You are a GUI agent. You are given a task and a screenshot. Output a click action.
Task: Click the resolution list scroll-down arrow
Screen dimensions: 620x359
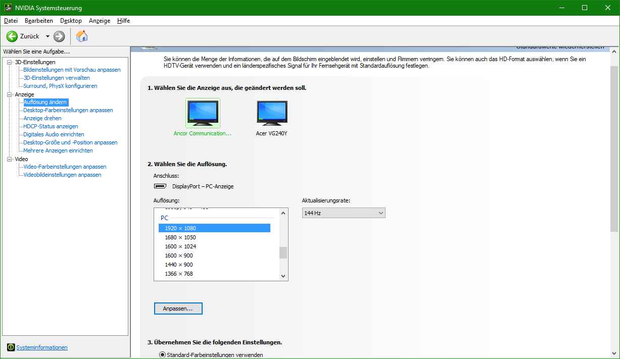pyautogui.click(x=283, y=276)
